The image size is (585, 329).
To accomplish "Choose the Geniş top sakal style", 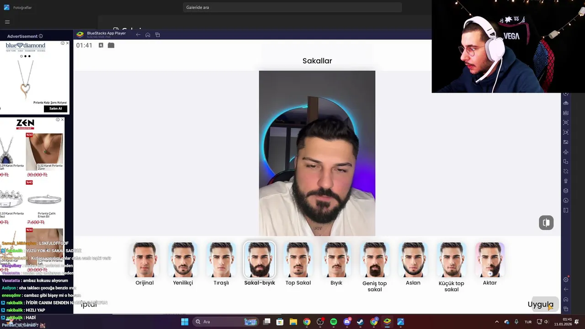I will click(375, 260).
